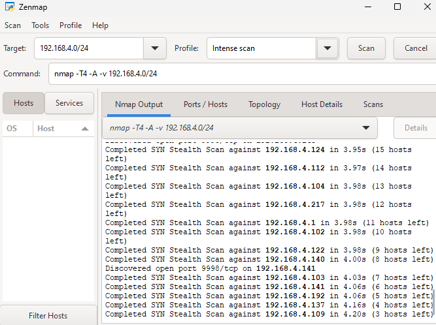Click the output line mentioning 192.168.4.217
The image size is (436, 325).
(x=258, y=209)
